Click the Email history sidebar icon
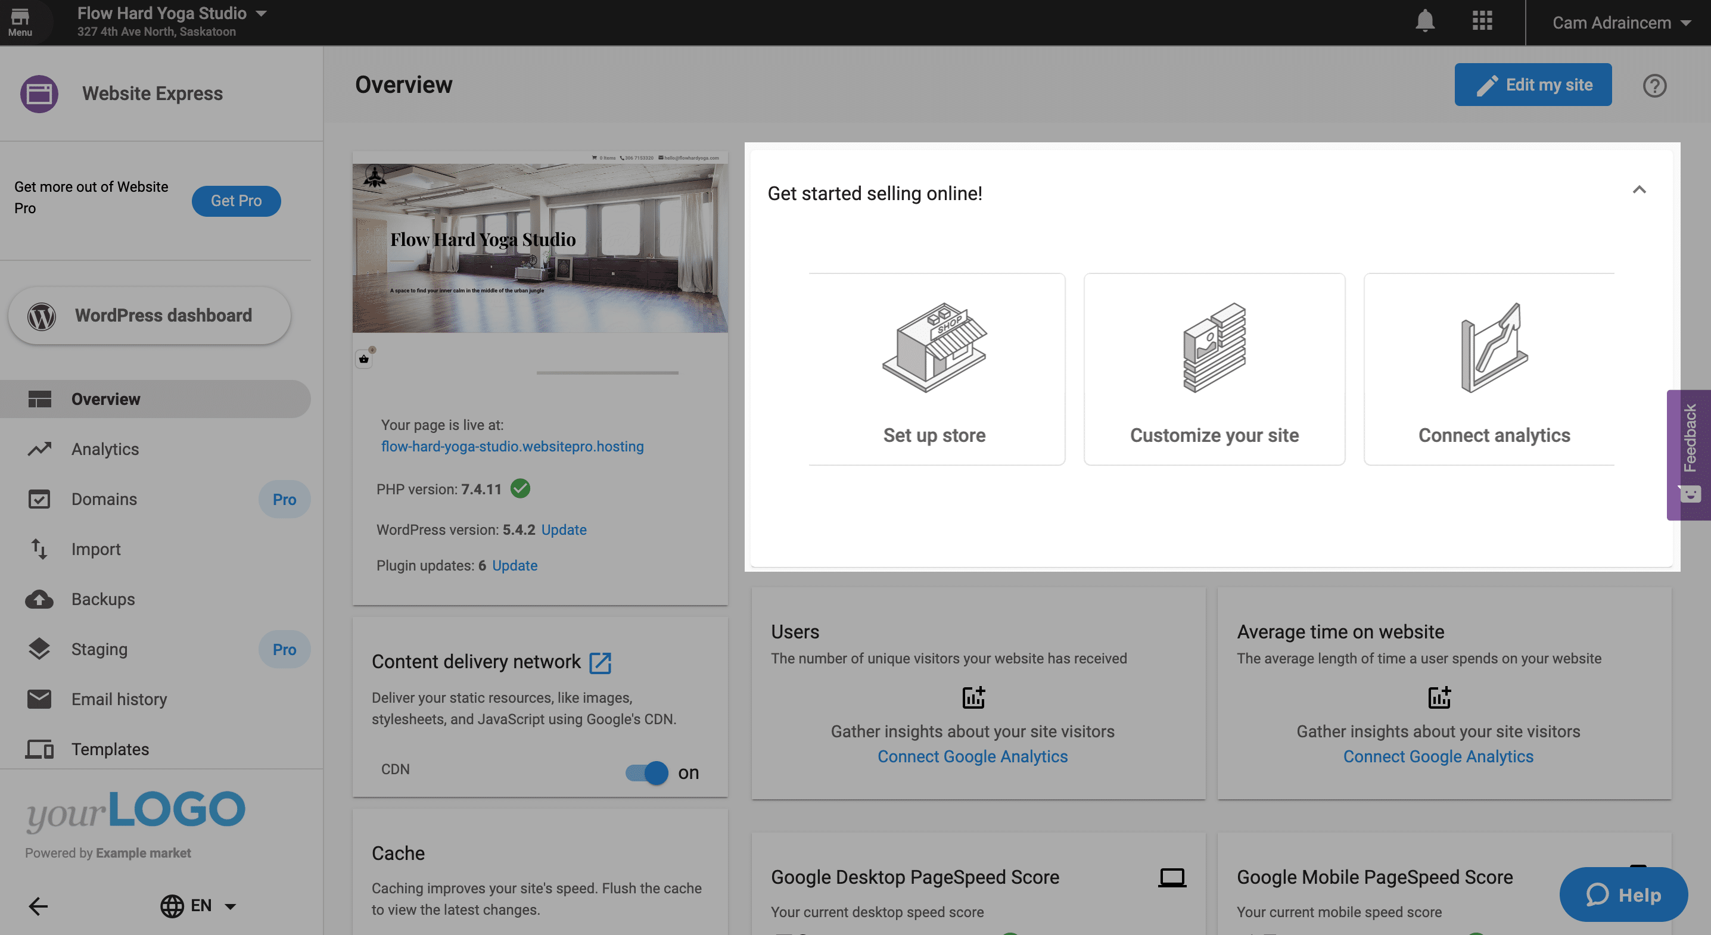This screenshot has height=935, width=1711. (39, 699)
